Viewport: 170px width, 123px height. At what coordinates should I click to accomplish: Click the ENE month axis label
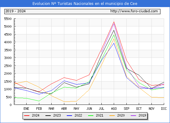pyautogui.click(x=26, y=109)
